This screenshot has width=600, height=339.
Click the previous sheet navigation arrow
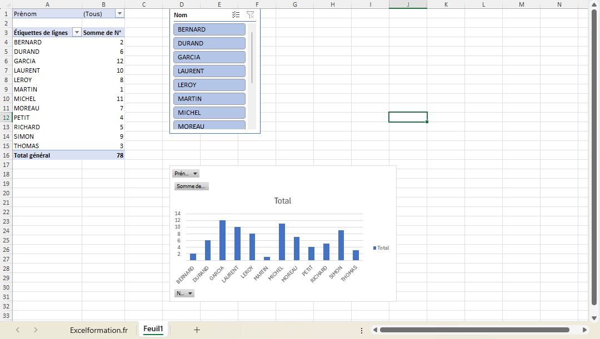[17, 329]
